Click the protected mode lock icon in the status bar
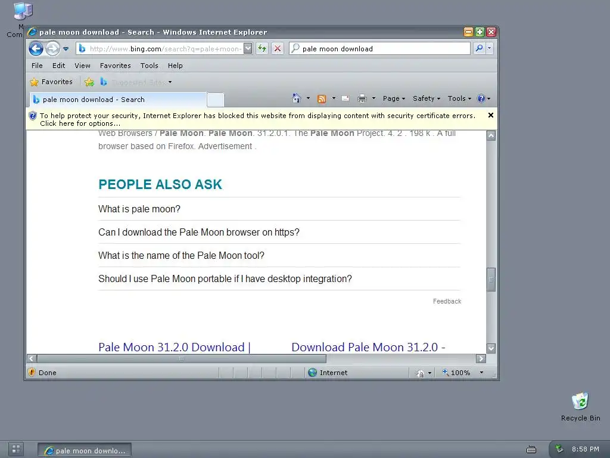 (420, 373)
